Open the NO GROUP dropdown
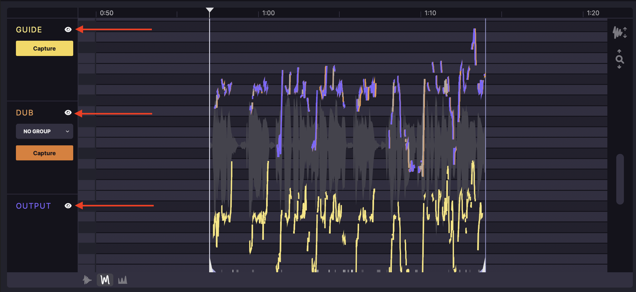 tap(45, 131)
